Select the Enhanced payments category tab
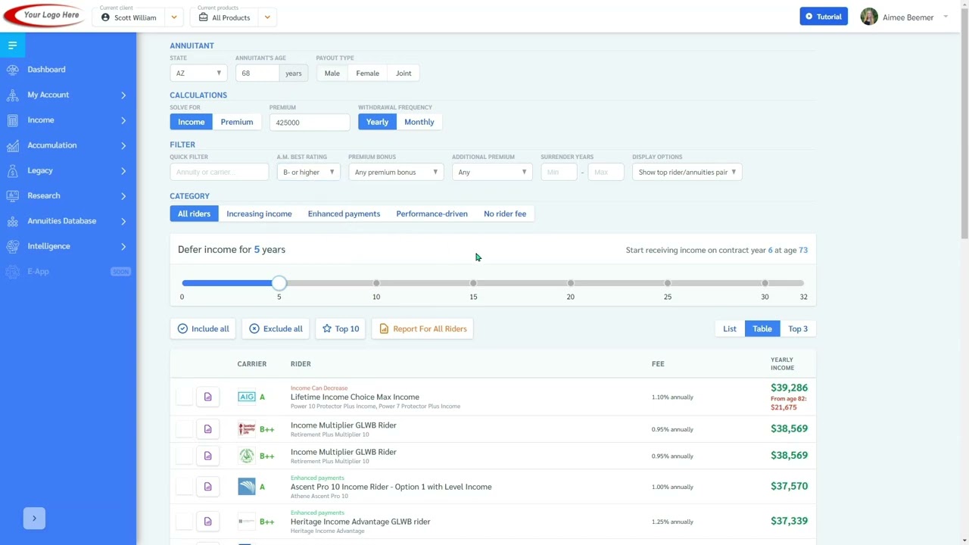The image size is (969, 545). 344,213
